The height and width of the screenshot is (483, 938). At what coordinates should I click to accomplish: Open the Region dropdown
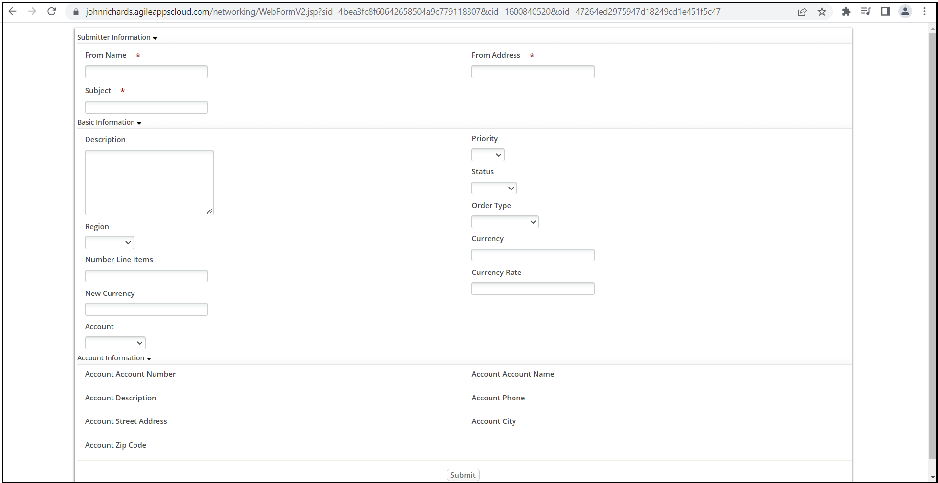pyautogui.click(x=110, y=242)
